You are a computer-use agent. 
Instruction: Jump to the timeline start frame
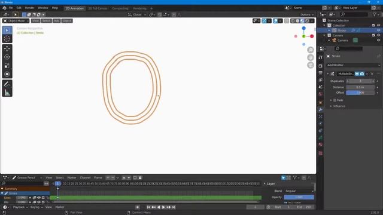(148, 207)
